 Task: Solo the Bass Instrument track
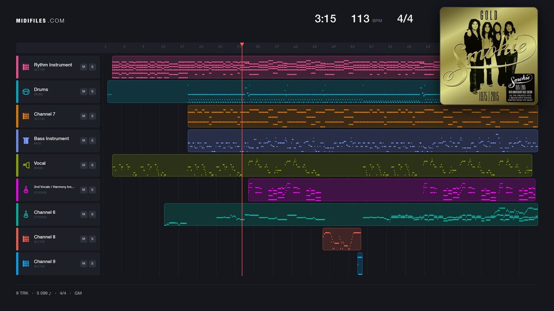[92, 140]
